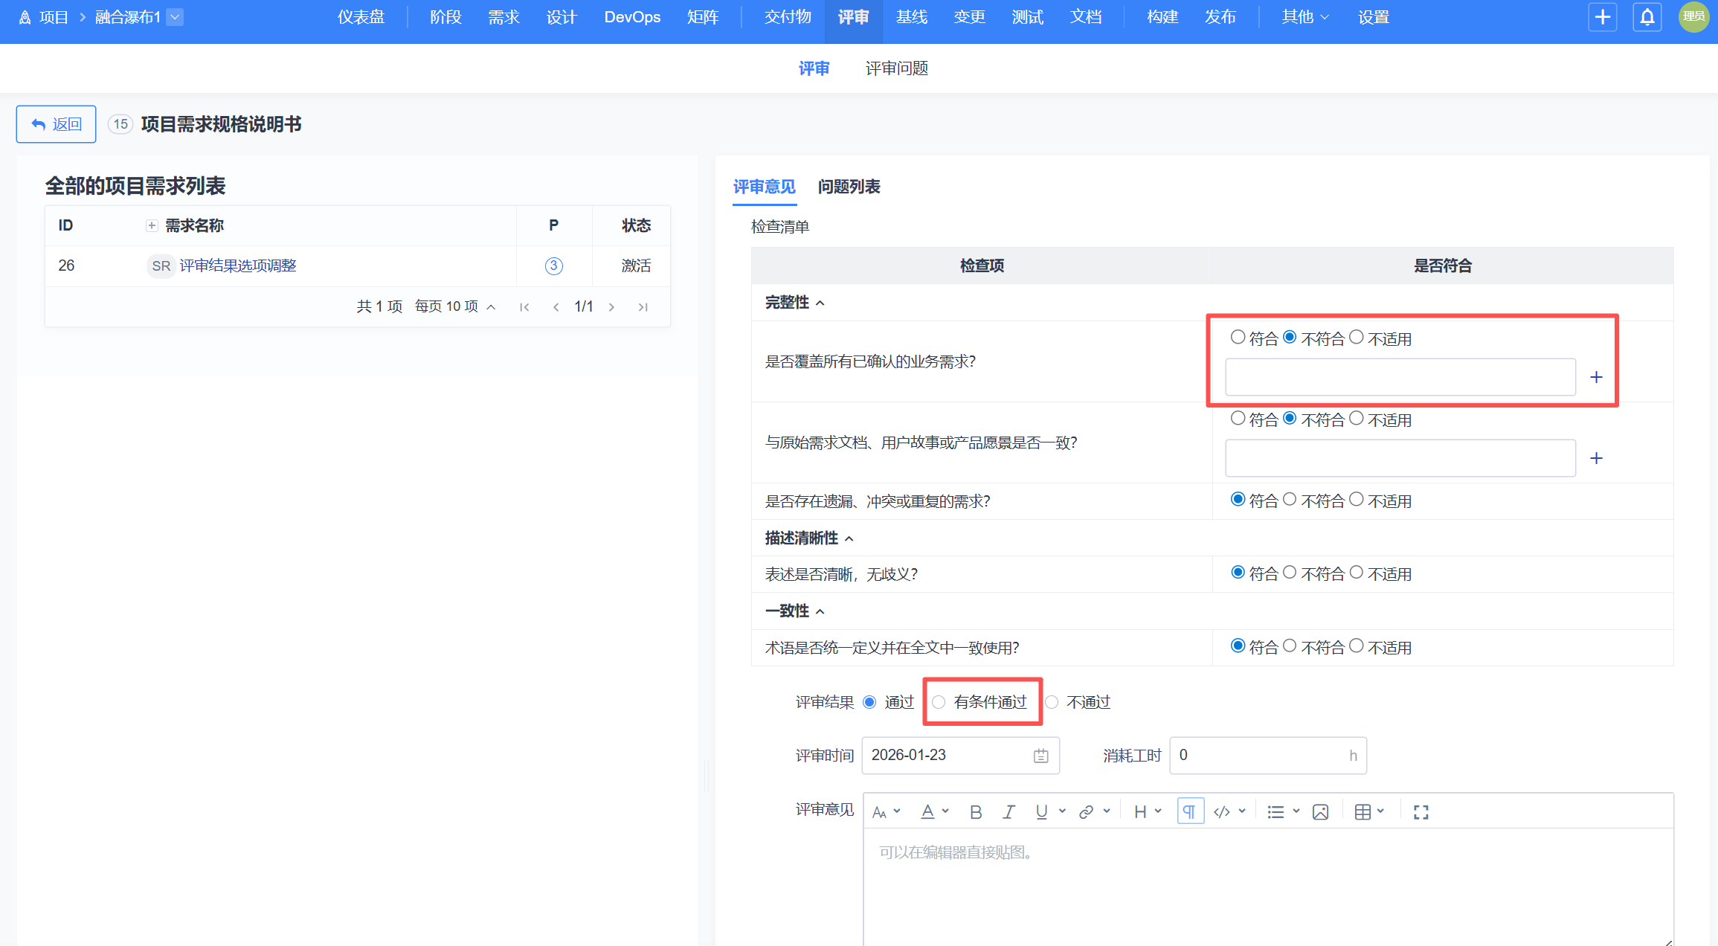
Task: Open calendar icon in review date field
Action: (x=1040, y=756)
